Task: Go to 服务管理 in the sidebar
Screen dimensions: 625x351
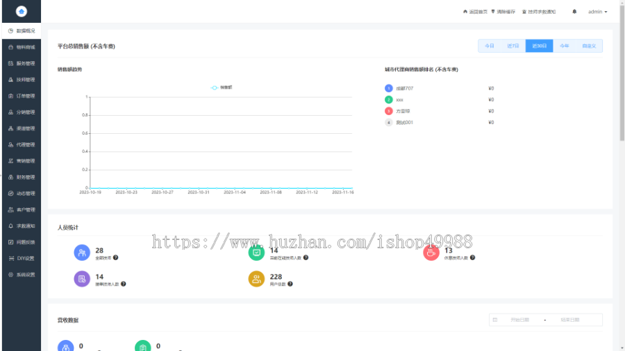Action: (22, 63)
